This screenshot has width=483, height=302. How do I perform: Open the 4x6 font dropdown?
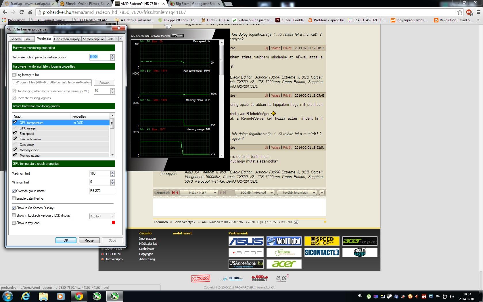coord(102,216)
